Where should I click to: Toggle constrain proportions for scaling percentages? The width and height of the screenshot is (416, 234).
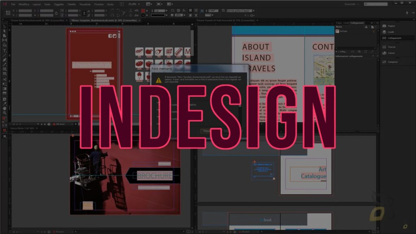point(84,13)
